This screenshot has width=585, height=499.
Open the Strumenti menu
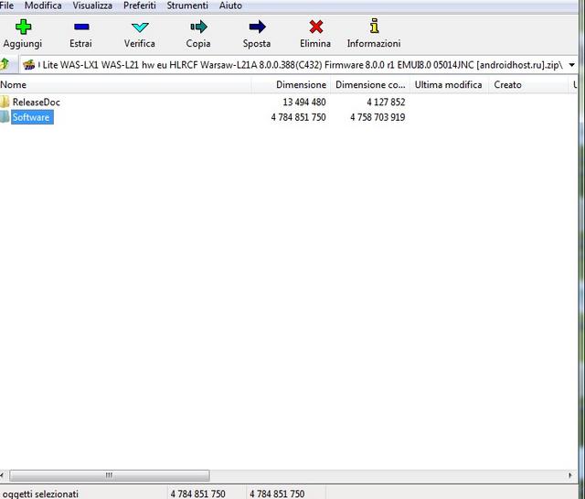click(x=187, y=5)
